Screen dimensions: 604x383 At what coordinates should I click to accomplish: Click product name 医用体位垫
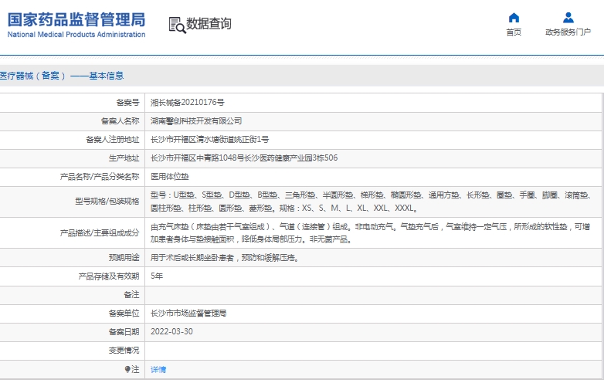(169, 177)
